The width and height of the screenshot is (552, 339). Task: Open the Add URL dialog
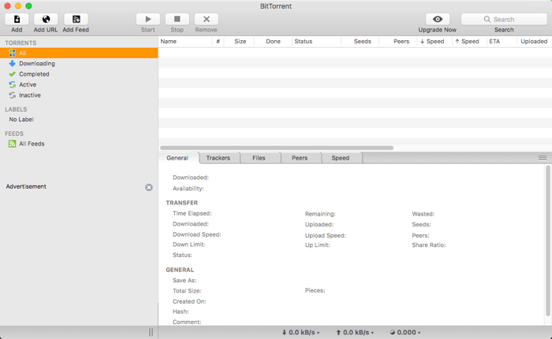[x=46, y=19]
